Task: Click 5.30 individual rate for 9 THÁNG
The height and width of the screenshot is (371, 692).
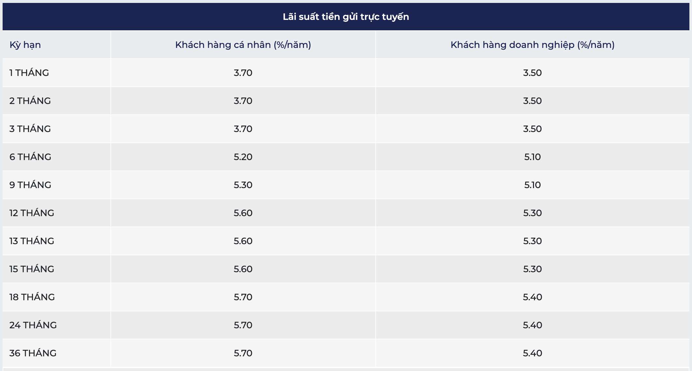Action: pyautogui.click(x=243, y=185)
